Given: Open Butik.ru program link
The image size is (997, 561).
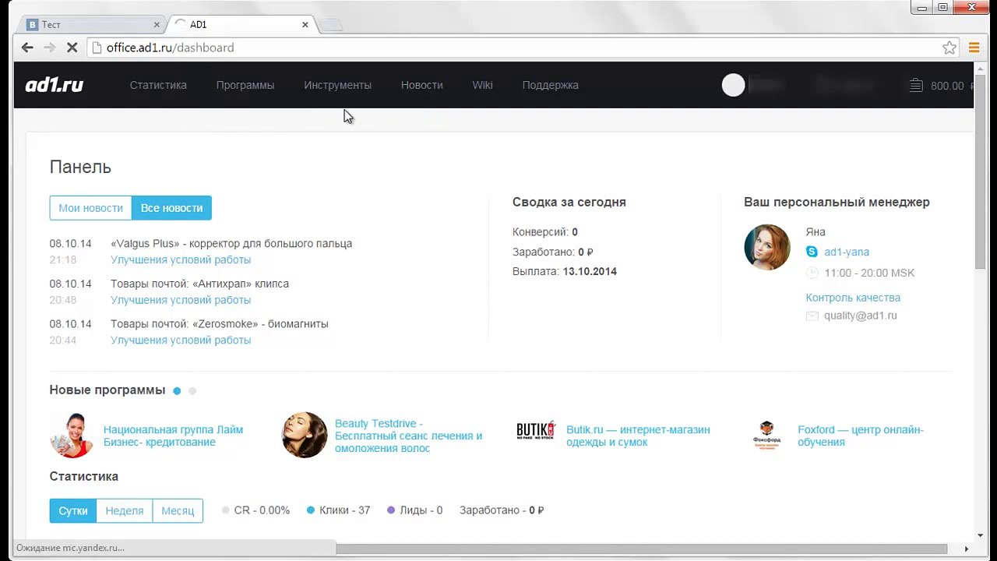Looking at the screenshot, I should click(638, 436).
